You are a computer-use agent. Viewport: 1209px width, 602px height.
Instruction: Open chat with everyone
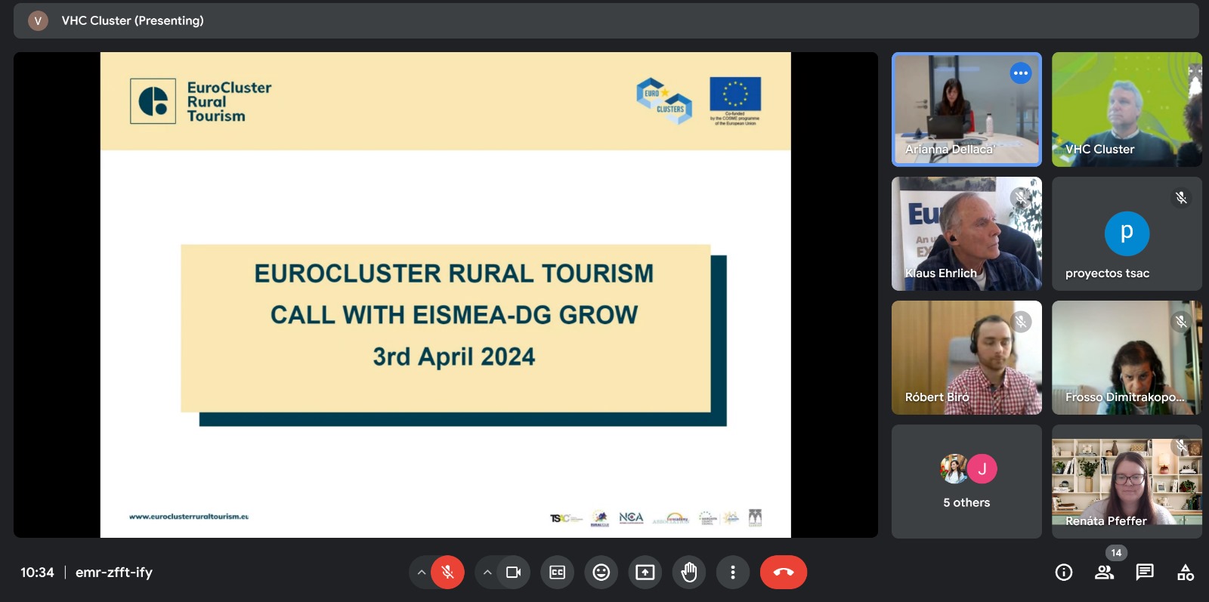tap(1145, 573)
